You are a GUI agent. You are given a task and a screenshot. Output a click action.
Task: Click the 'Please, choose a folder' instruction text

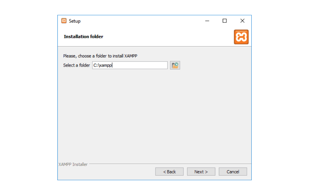[100, 56]
